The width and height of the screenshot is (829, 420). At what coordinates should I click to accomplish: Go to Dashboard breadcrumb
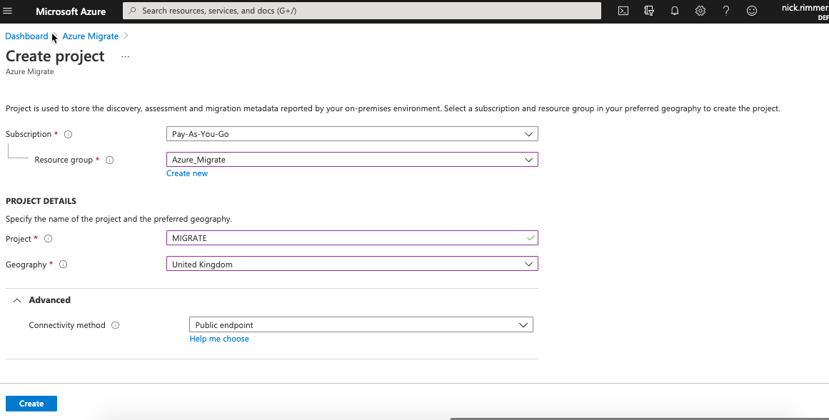pos(26,36)
